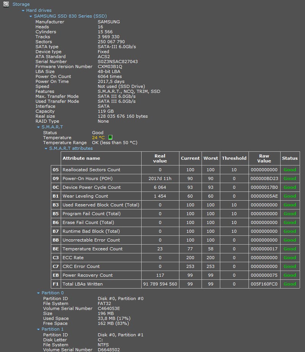
Task: Collapse the Hard drives tree node
Action: pos(23,11)
